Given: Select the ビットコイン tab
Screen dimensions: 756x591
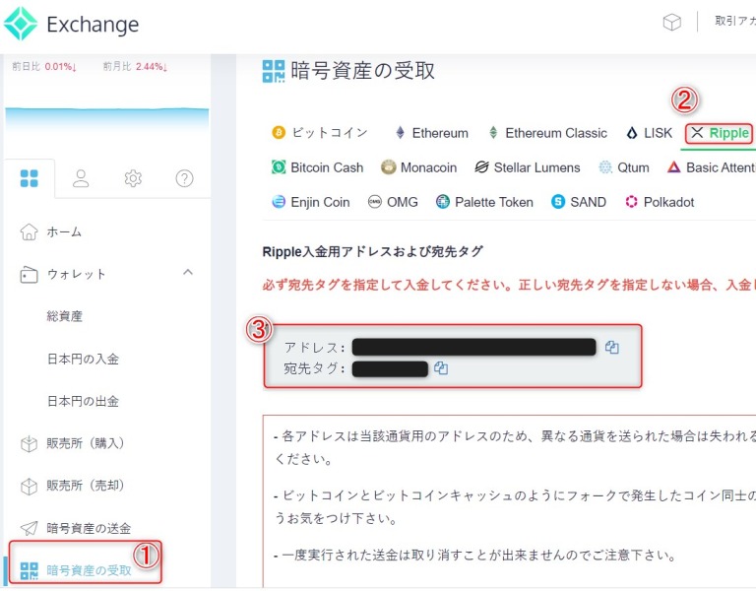Looking at the screenshot, I should pos(320,133).
